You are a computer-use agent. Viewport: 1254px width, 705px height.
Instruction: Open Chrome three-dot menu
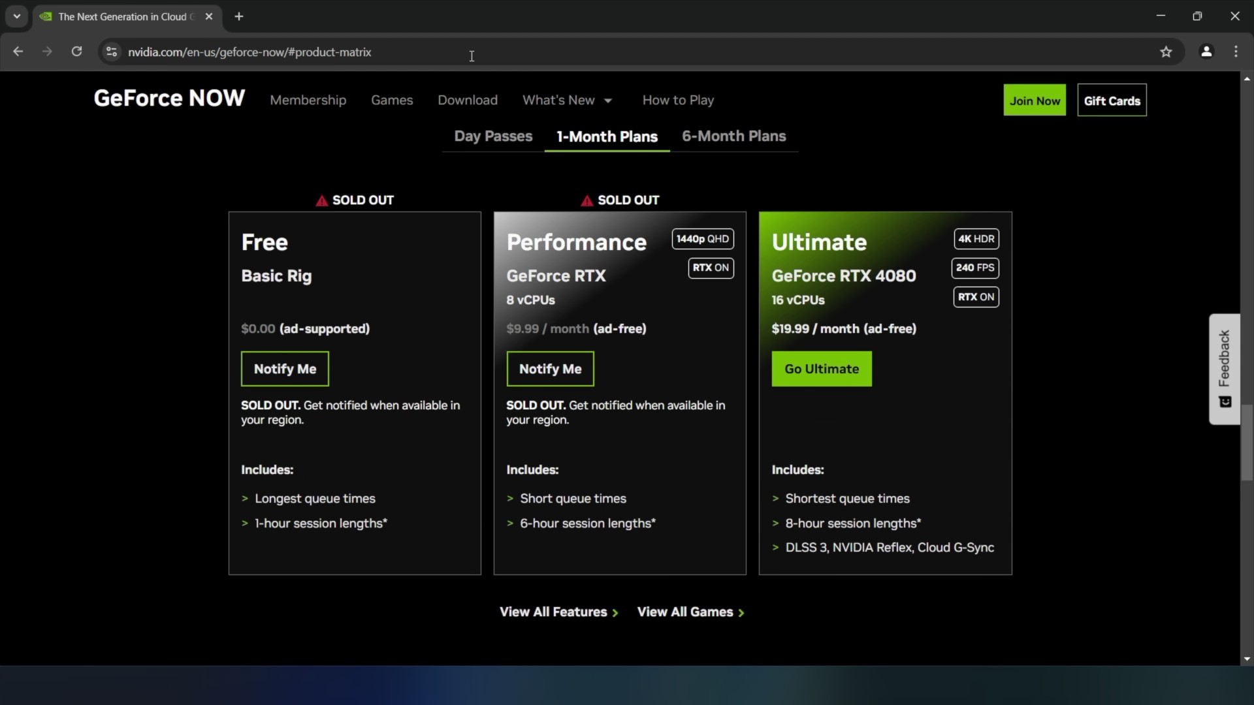[x=1236, y=52]
